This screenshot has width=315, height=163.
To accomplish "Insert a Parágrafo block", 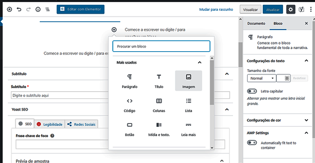I will [x=129, y=81].
